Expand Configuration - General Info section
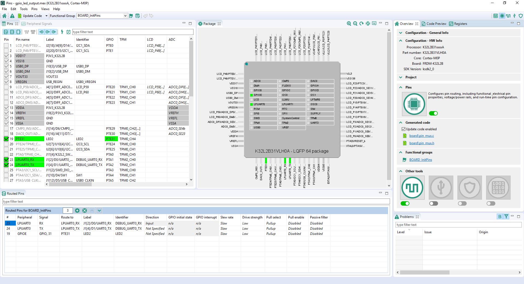 [x=401, y=33]
